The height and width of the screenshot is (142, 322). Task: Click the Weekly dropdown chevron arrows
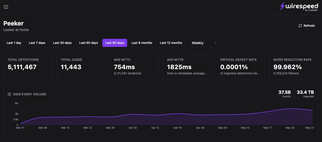coord(216,43)
